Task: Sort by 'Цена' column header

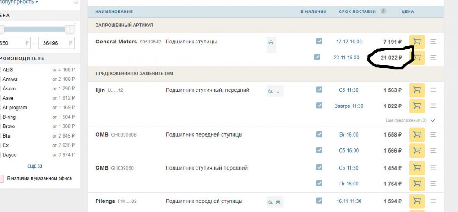Action: tap(407, 11)
